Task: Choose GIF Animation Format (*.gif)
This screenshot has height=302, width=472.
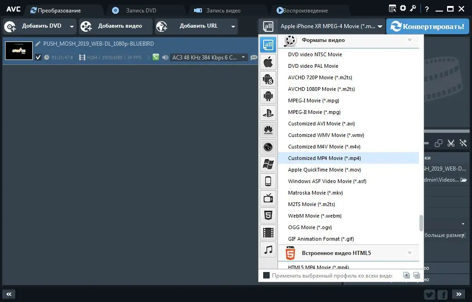Action: click(348, 239)
